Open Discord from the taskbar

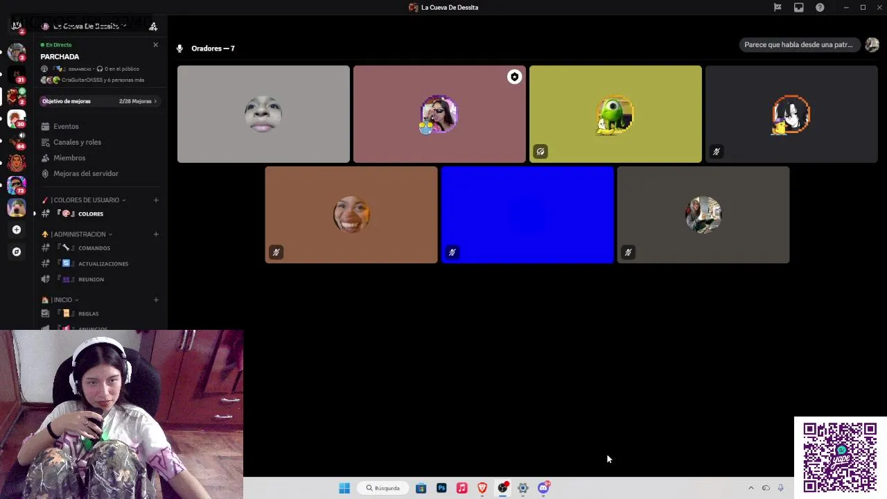coord(543,488)
